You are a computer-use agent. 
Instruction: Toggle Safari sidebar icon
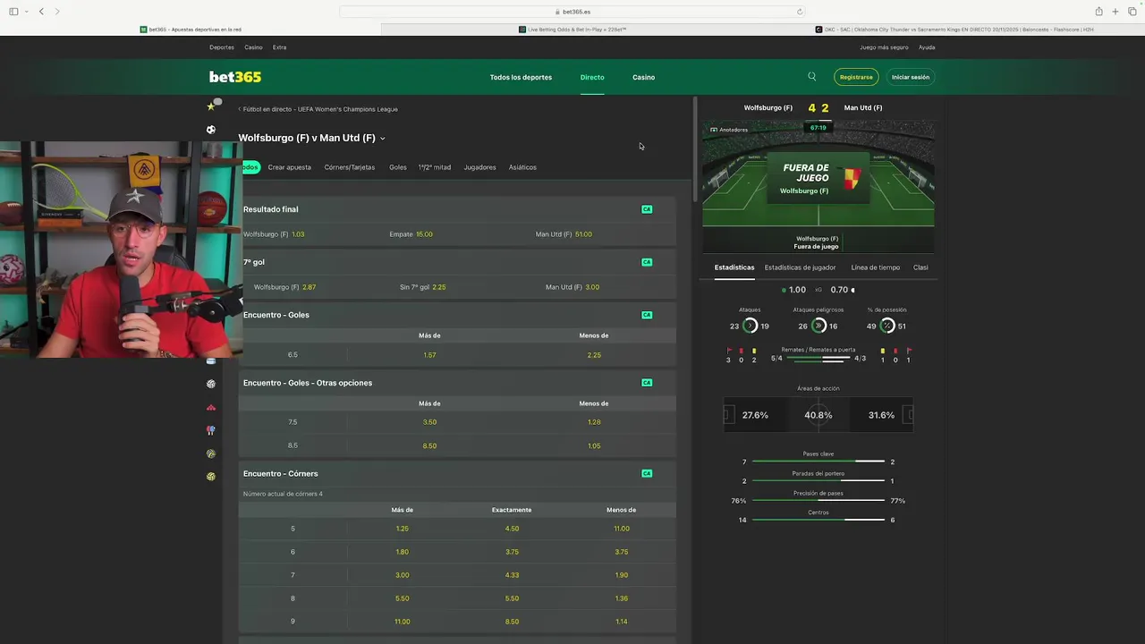pyautogui.click(x=13, y=12)
